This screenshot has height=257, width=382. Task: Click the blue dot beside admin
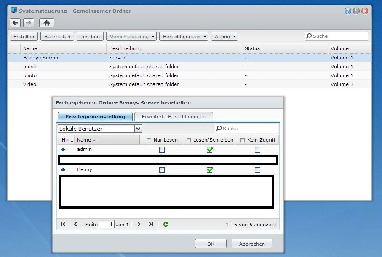tap(63, 150)
